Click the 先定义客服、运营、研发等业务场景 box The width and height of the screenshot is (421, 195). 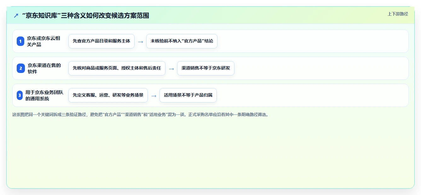[x=108, y=95]
